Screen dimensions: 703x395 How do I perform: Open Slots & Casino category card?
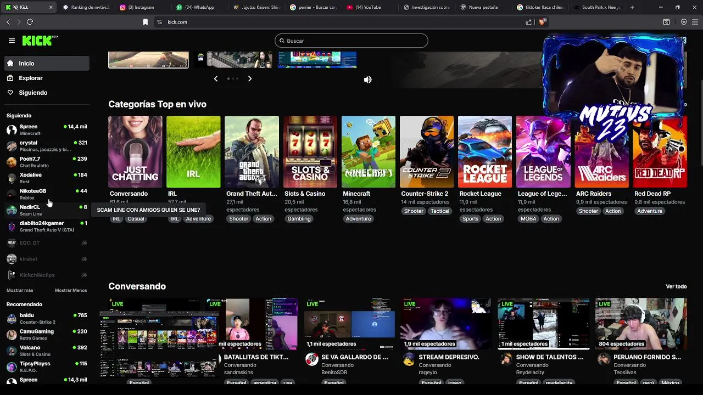click(310, 152)
